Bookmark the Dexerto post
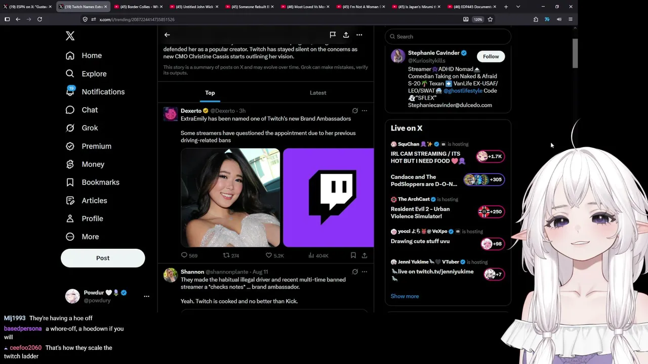The image size is (648, 364). [353, 256]
